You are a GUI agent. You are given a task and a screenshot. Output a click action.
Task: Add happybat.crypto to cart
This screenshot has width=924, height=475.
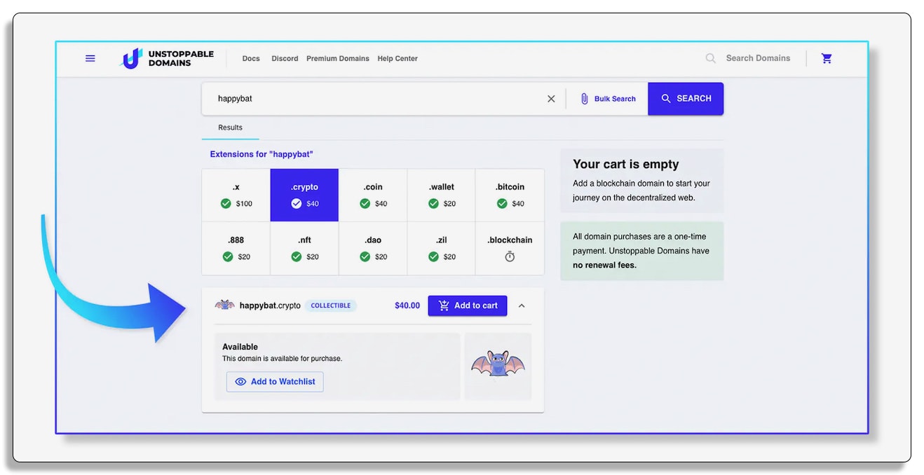(468, 305)
